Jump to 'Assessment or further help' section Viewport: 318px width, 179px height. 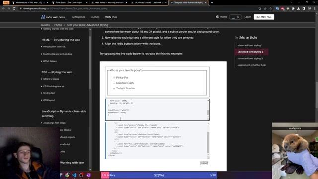[251, 65]
